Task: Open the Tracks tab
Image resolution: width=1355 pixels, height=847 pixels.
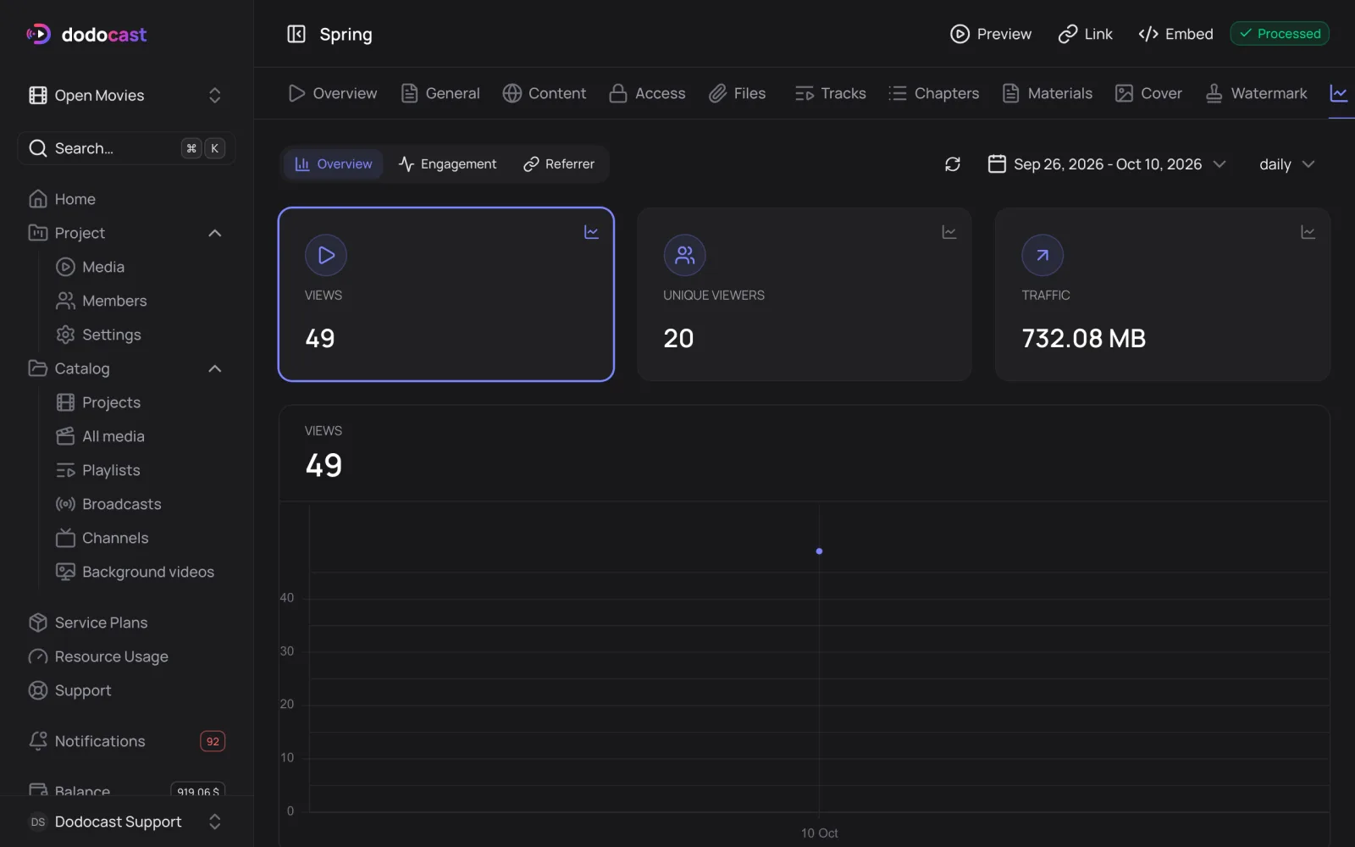Action: coord(830,93)
